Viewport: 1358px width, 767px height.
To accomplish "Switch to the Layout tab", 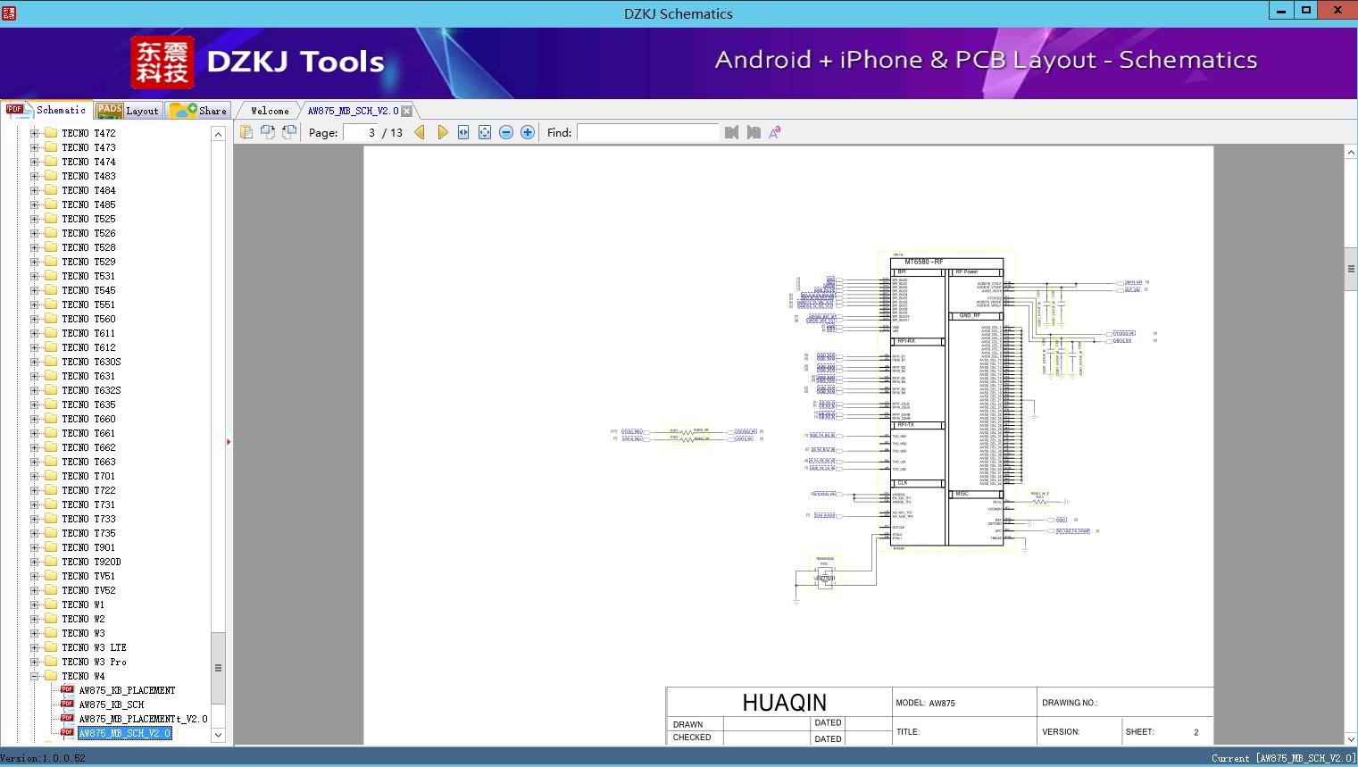I will 129,111.
